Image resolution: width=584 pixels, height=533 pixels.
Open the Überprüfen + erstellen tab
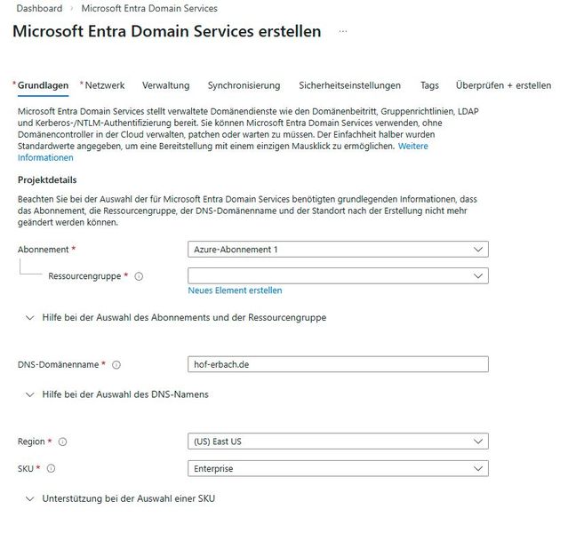(x=503, y=85)
